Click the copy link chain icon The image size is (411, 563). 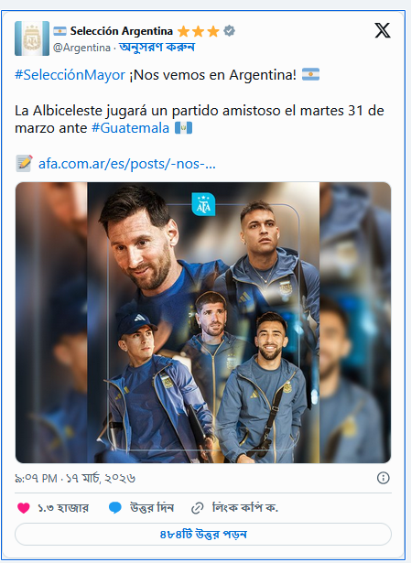(x=198, y=508)
